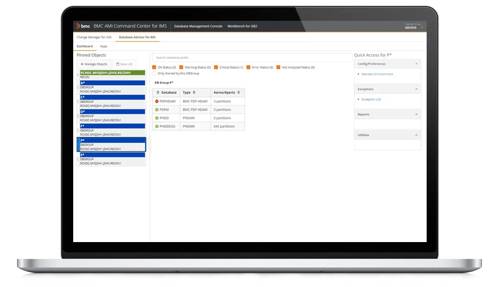Switch to the Dashboard sub-tab
499x287 pixels.
[84, 46]
